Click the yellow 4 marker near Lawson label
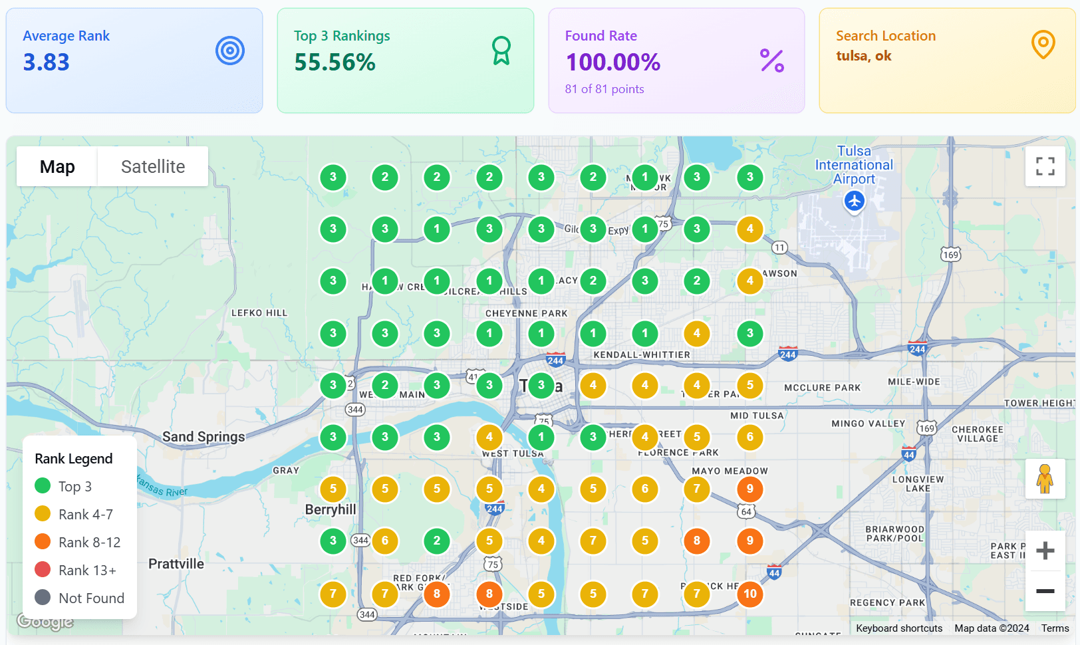Viewport: 1080px width, 645px height. (x=750, y=281)
